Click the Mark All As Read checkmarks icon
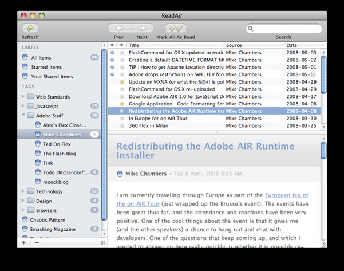The height and width of the screenshot is (271, 344). (x=177, y=28)
